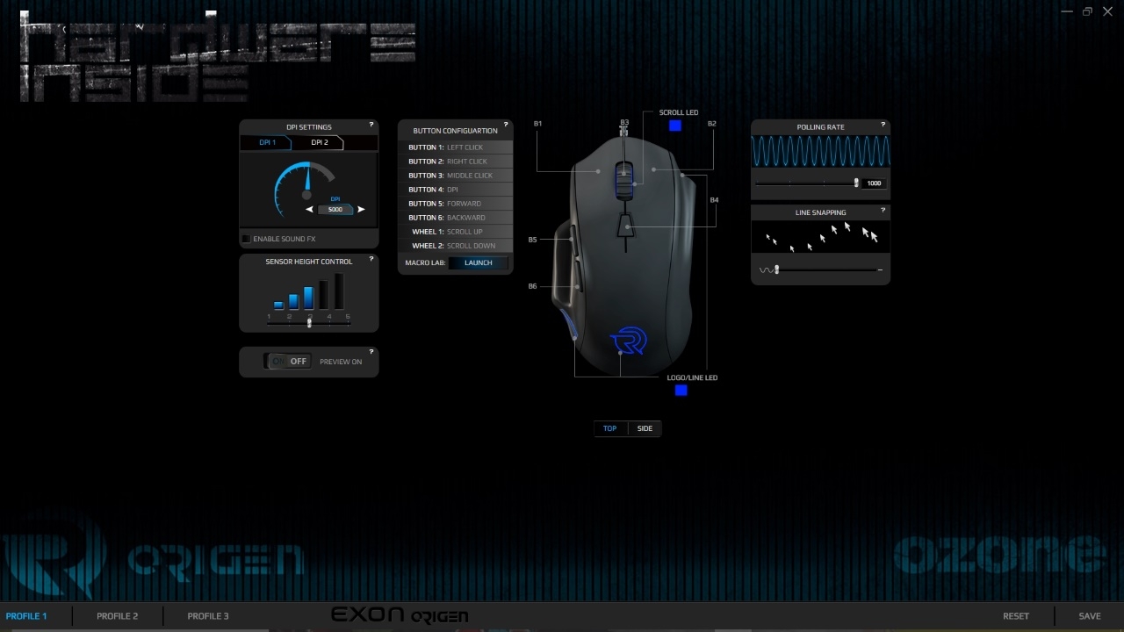Select the DPI 2 tab
Image resolution: width=1124 pixels, height=632 pixels.
320,142
